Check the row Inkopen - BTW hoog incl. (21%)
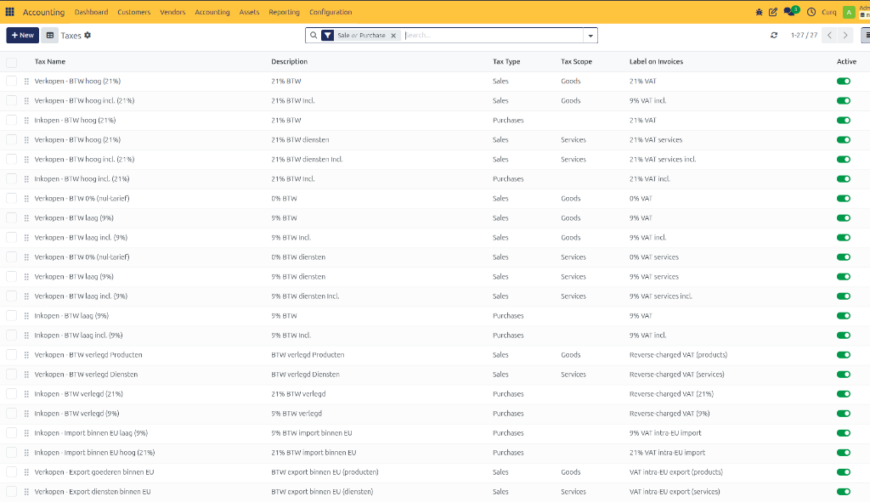 (x=12, y=178)
